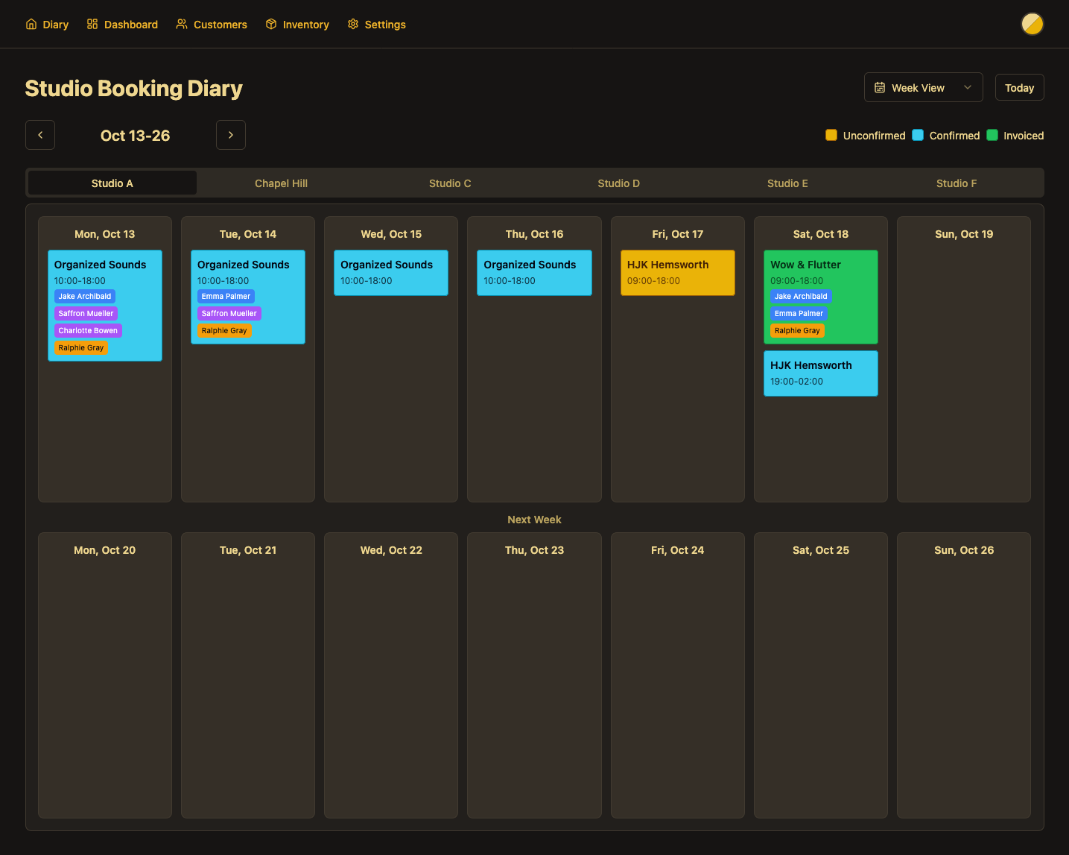1069x855 pixels.
Task: Click the yellow Unconfirmed legend swatch
Action: pos(831,136)
